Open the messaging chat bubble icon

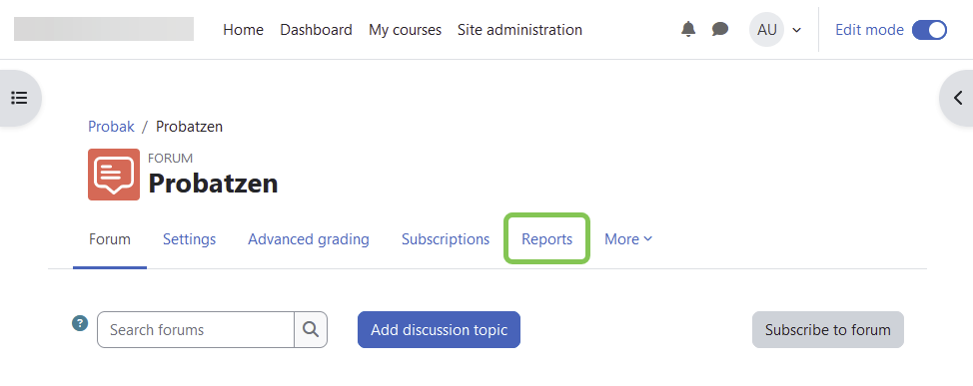pos(720,29)
